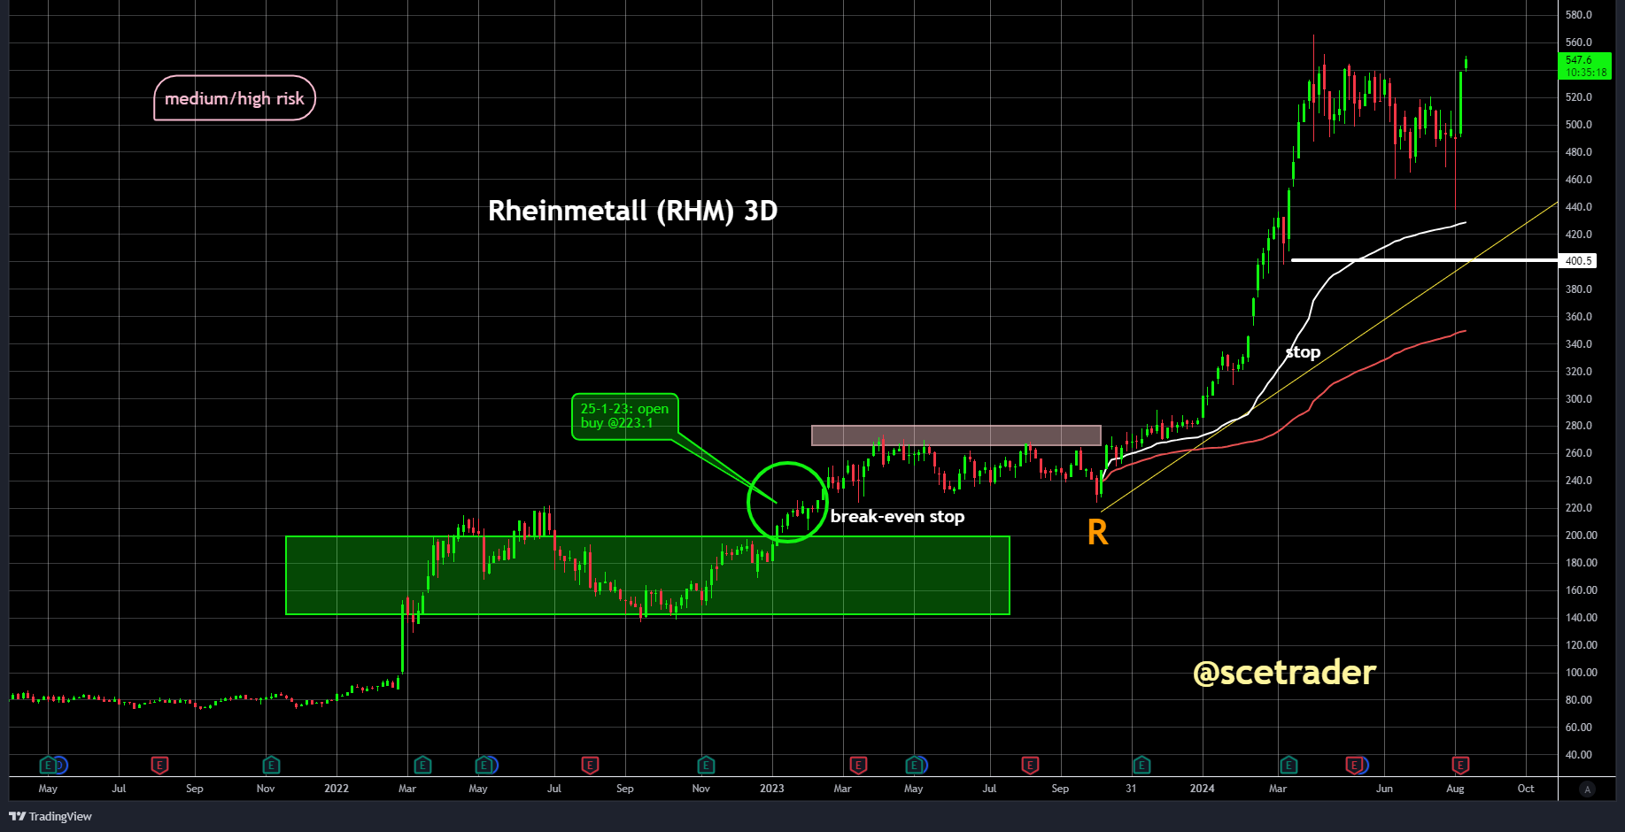The image size is (1625, 832).
Task: Open the green earnings marker at May 2021
Action: tap(49, 765)
